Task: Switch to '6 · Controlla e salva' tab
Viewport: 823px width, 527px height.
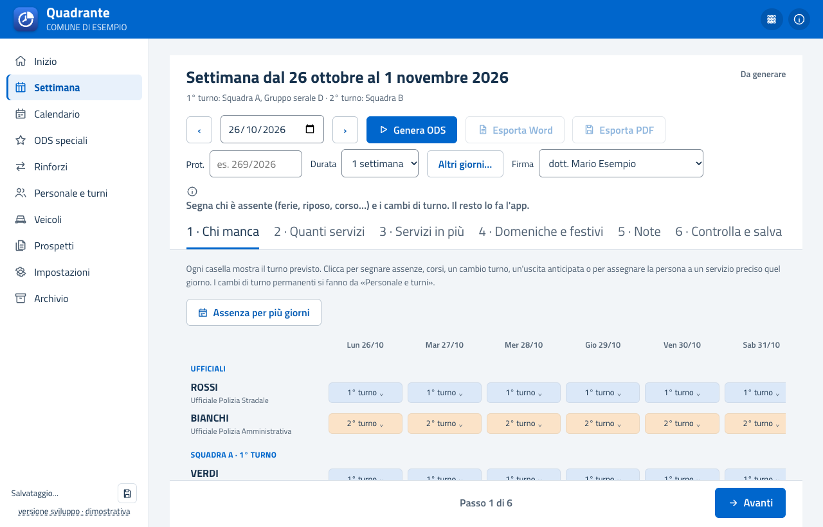Action: click(728, 231)
